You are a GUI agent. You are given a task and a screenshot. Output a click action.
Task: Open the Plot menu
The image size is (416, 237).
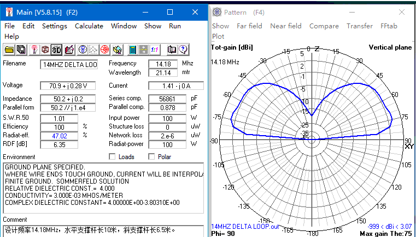[218, 37]
